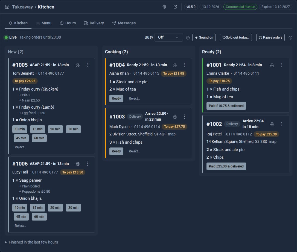The image size is (297, 252).
Task: Switch to the Menu tab
Action: click(44, 23)
